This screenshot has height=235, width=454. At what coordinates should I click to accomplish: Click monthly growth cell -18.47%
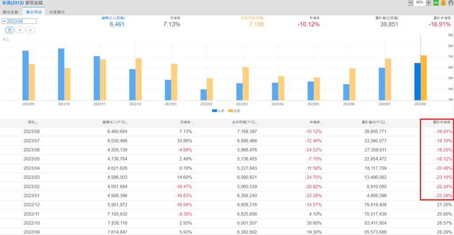[184, 186]
